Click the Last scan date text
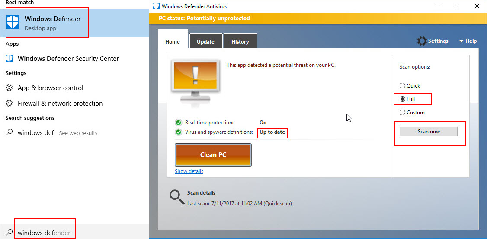The width and height of the screenshot is (487, 239). 240,204
